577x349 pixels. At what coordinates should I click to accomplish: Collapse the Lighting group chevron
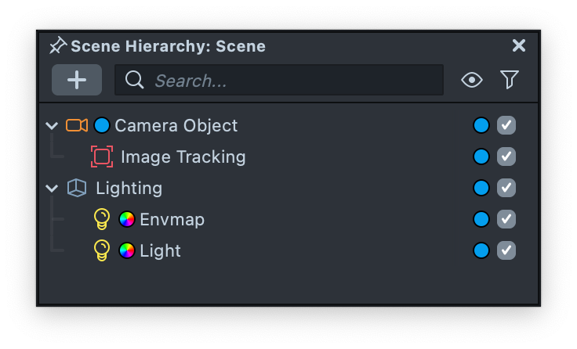click(x=52, y=188)
